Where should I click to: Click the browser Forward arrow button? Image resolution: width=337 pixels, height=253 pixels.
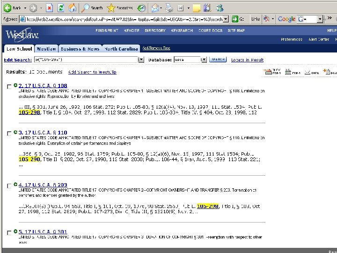(33, 8)
